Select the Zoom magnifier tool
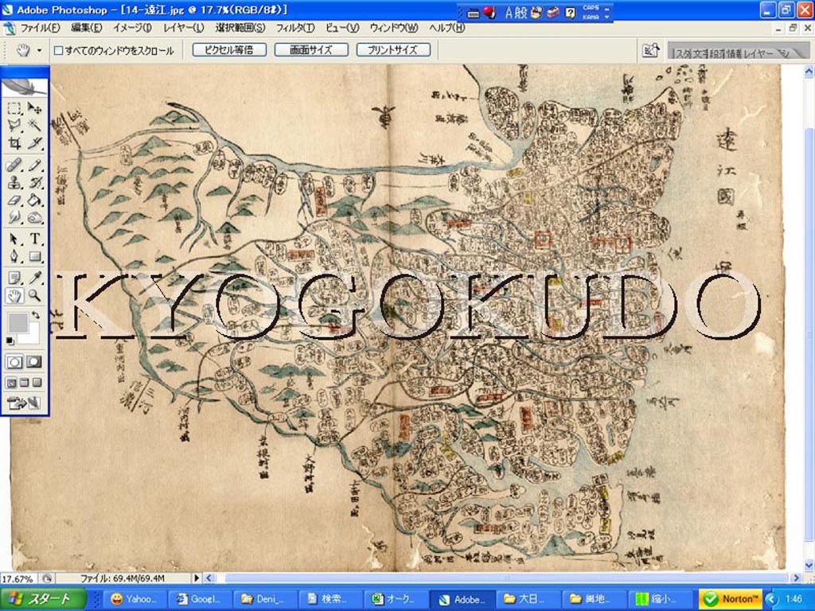 (x=34, y=296)
